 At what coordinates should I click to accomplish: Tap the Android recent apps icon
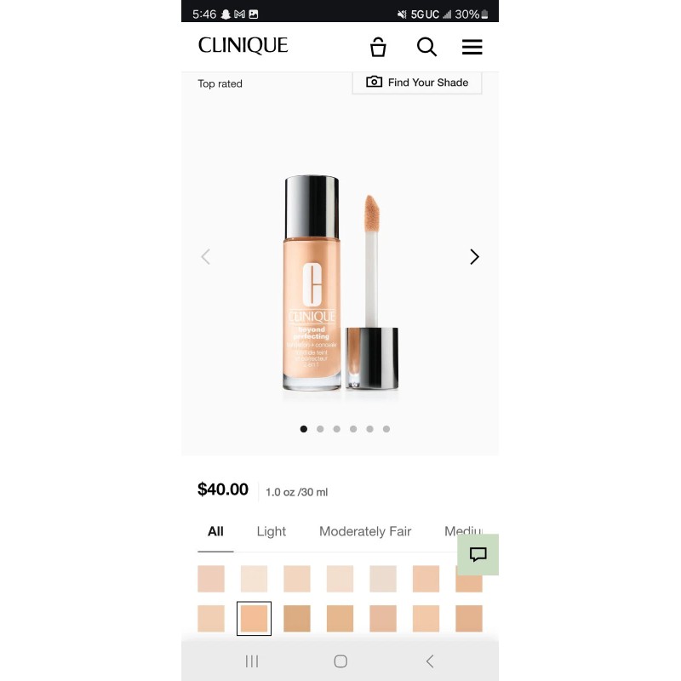pyautogui.click(x=252, y=661)
